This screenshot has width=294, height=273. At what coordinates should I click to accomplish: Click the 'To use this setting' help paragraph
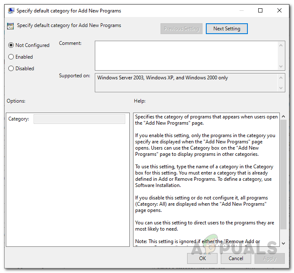point(204,176)
